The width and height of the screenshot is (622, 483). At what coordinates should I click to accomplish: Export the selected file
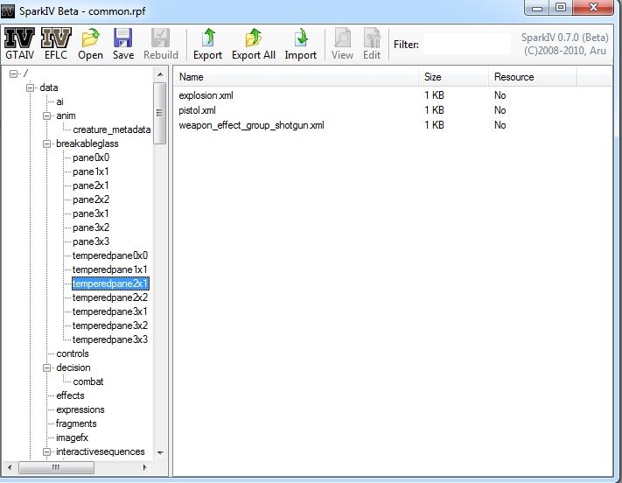coord(208,44)
